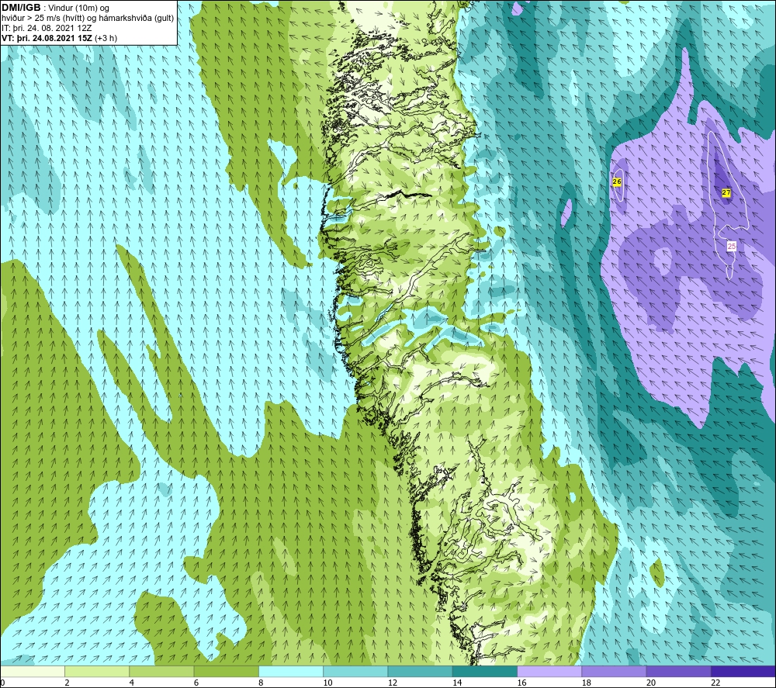Click the 20-22 m/s violet swatch
776x688 pixels.
(x=678, y=671)
